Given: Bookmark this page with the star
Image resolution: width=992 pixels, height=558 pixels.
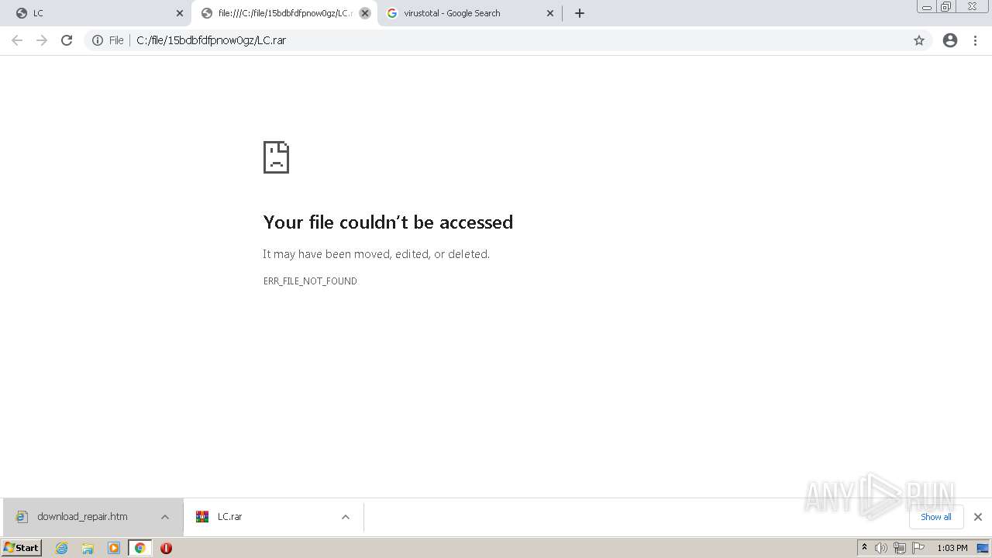Looking at the screenshot, I should (919, 40).
